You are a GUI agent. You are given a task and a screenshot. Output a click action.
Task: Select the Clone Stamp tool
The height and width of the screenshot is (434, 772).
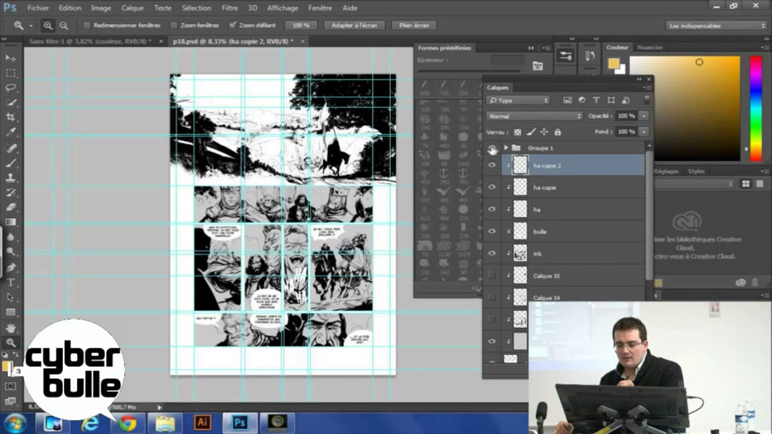click(x=11, y=178)
